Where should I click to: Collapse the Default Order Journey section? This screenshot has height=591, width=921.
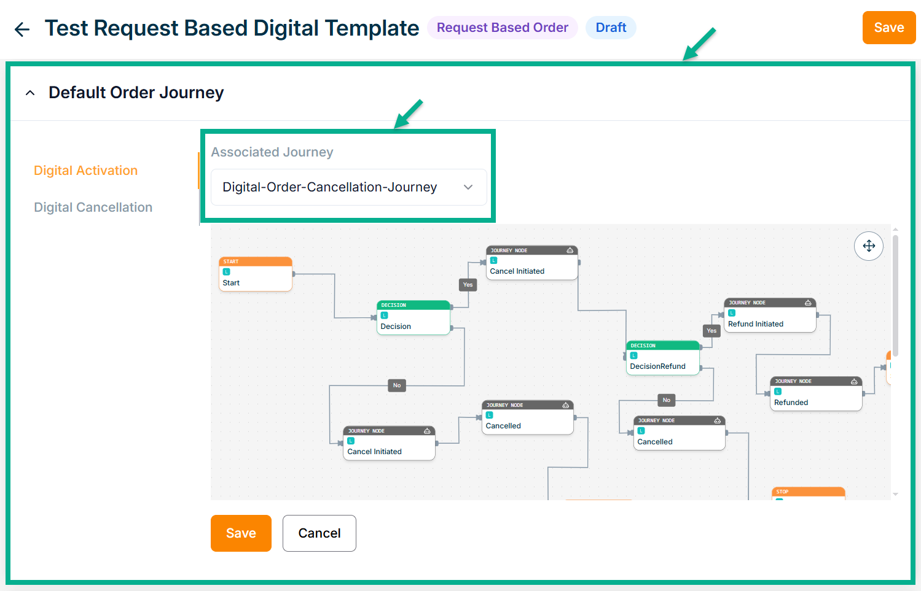(x=30, y=93)
